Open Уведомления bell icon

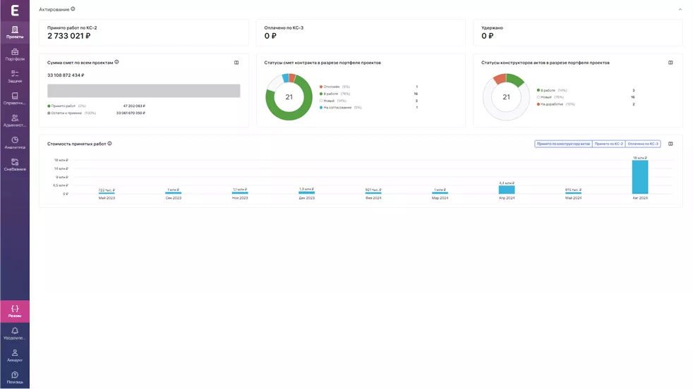point(15,333)
